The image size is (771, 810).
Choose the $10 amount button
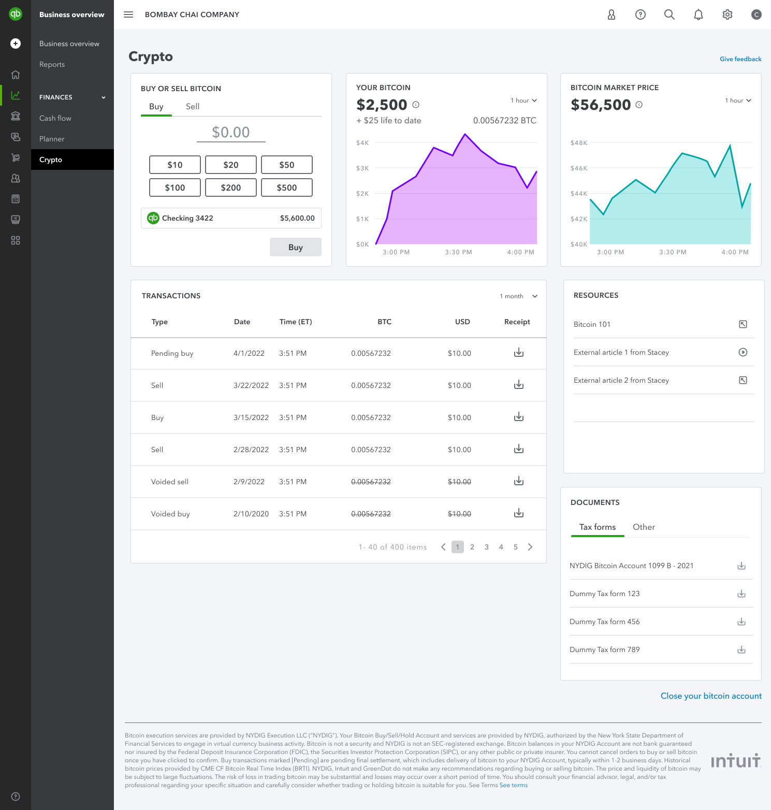coord(175,165)
